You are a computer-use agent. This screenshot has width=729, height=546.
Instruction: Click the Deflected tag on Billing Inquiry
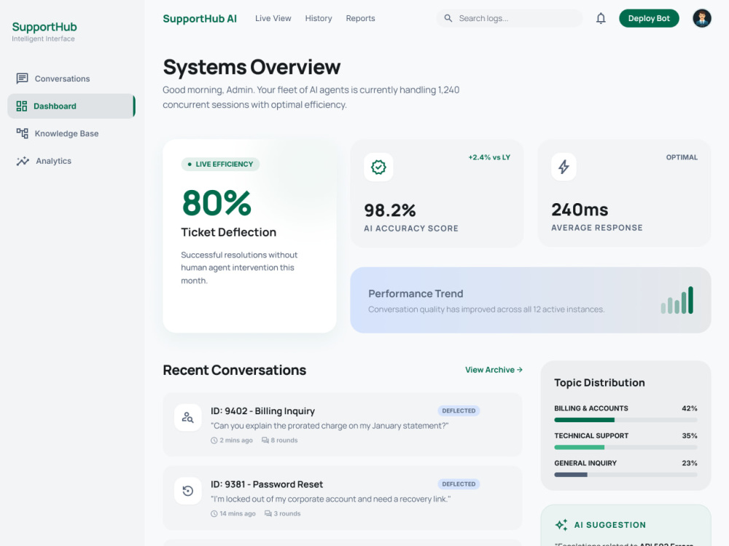(x=459, y=411)
